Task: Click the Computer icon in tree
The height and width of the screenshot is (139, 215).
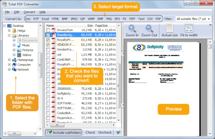Action: 14,65
